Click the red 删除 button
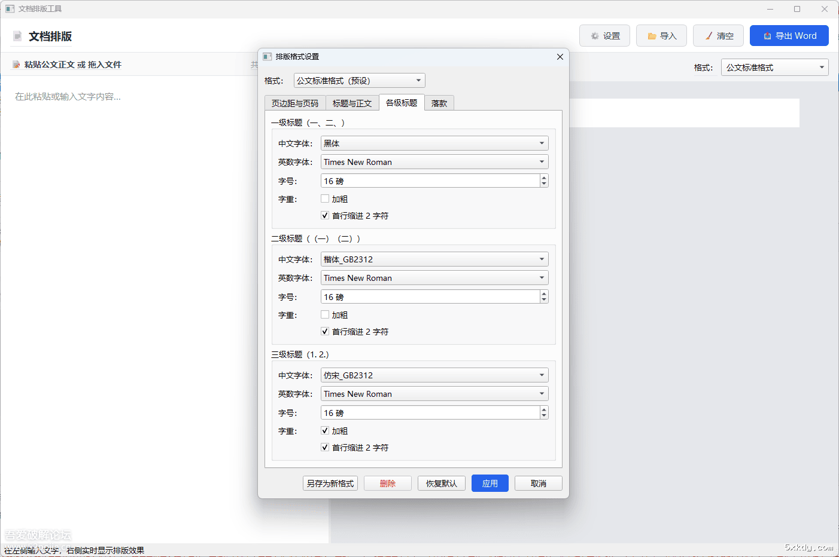 tap(388, 483)
